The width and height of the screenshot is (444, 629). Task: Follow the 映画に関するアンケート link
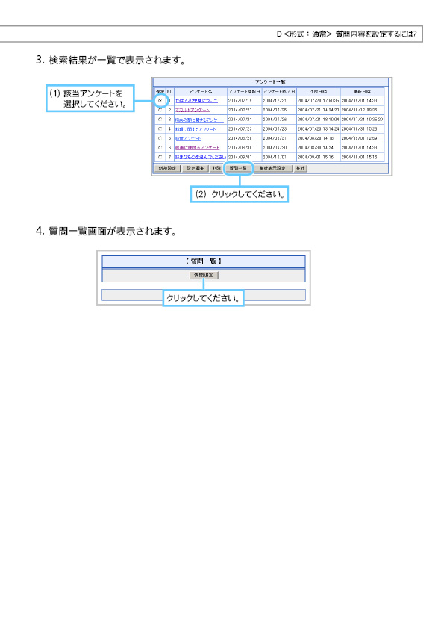coord(197,148)
